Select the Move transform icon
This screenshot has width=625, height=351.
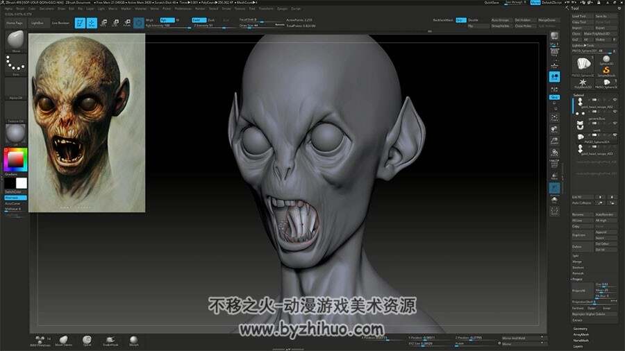click(103, 23)
